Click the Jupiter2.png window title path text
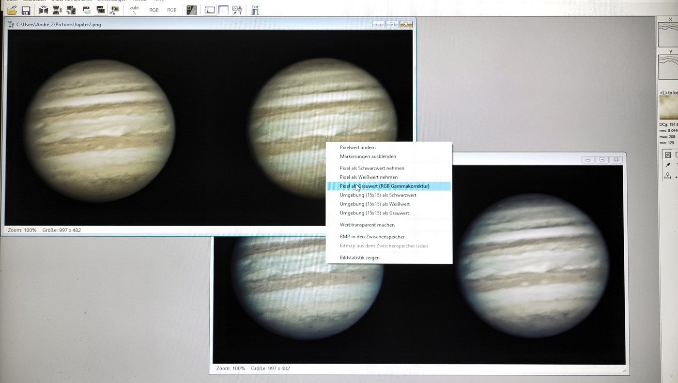Image resolution: width=678 pixels, height=383 pixels. point(59,24)
